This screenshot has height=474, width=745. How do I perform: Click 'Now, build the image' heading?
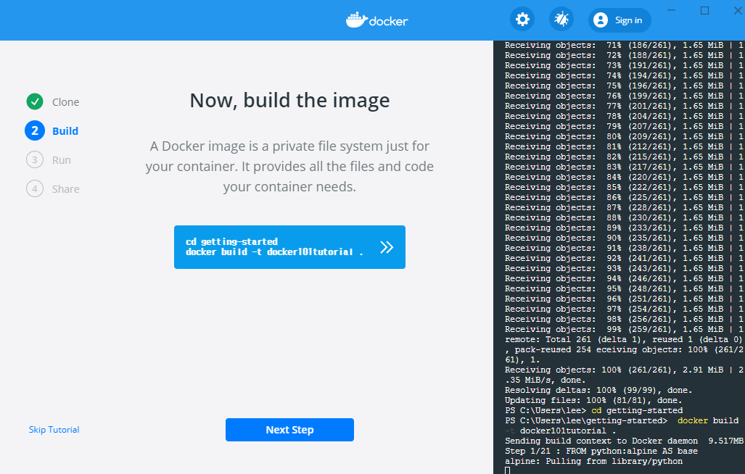tap(289, 101)
